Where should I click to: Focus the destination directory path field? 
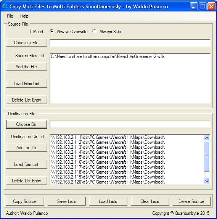(x=130, y=124)
